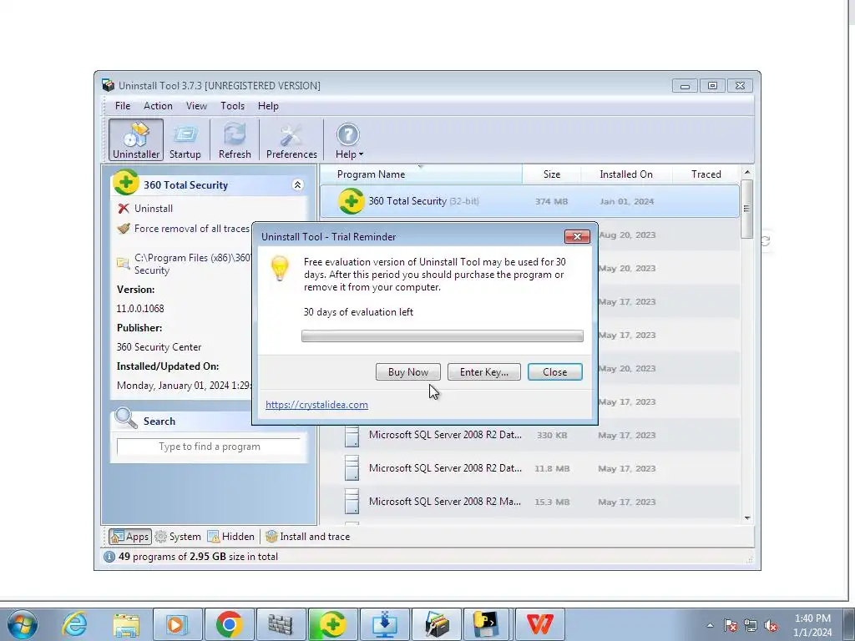
Task: Click the version value 11.0.0.1068
Action: click(140, 309)
